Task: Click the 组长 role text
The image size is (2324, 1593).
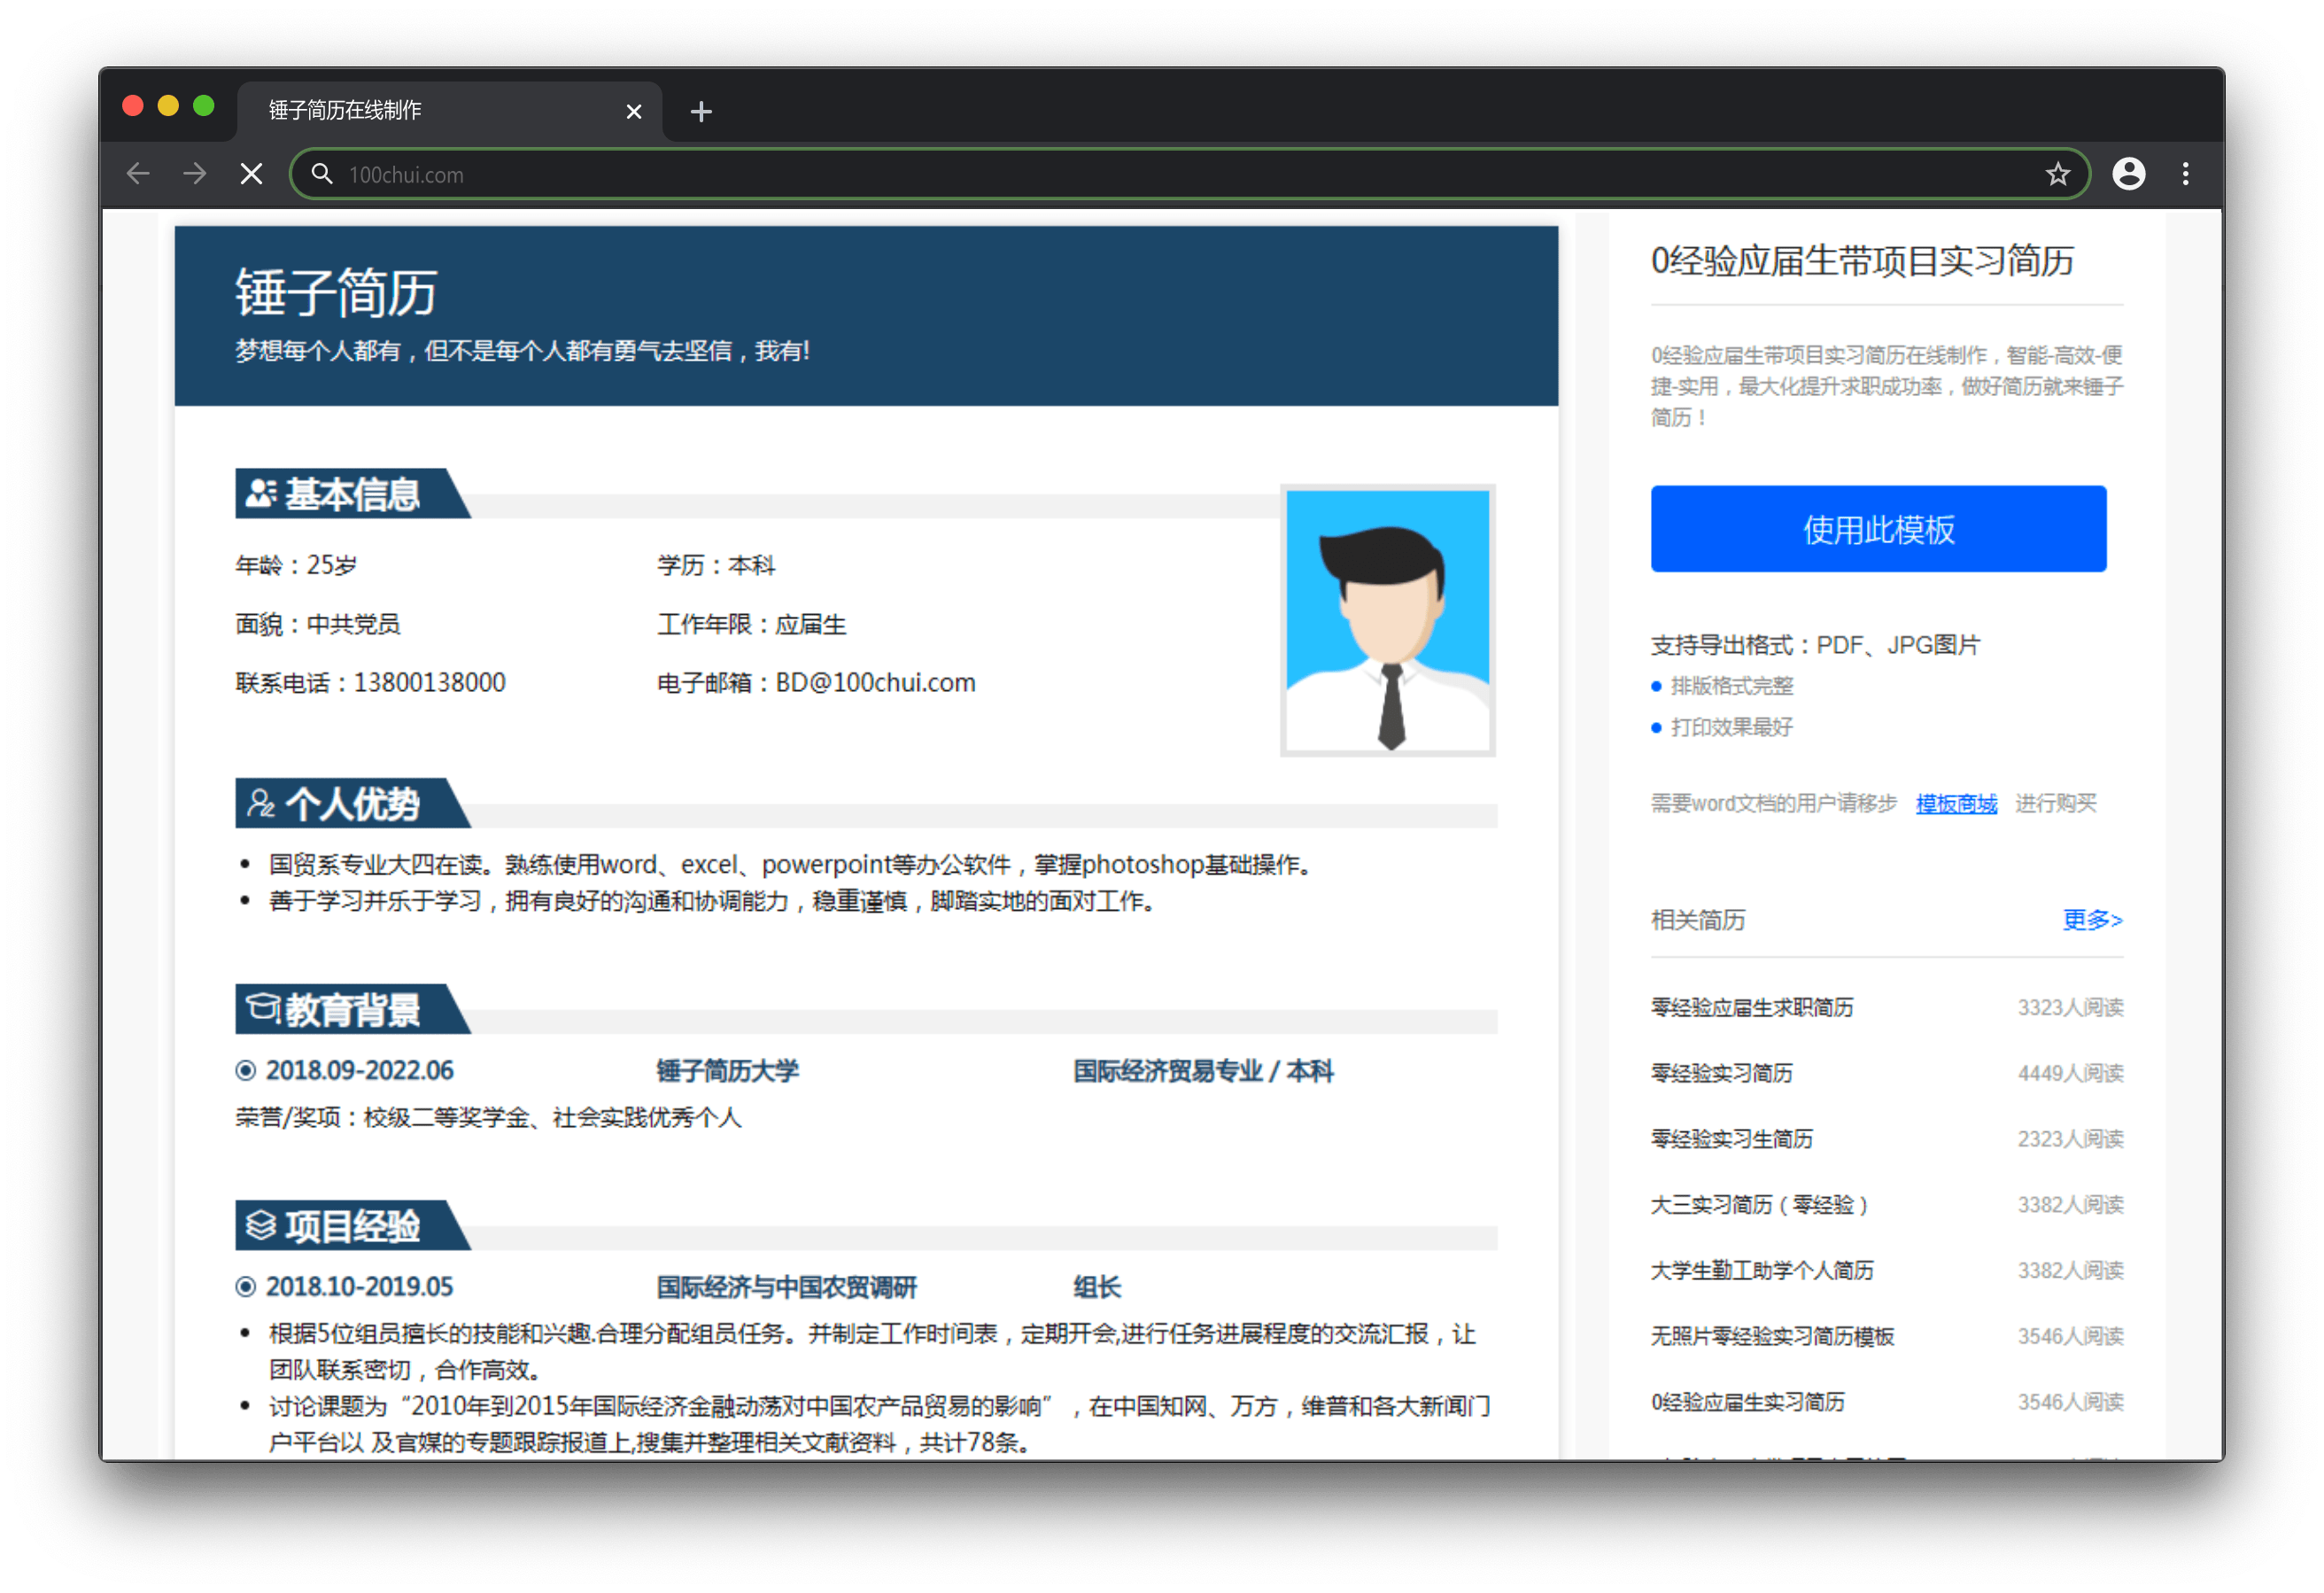Action: (x=1097, y=1286)
